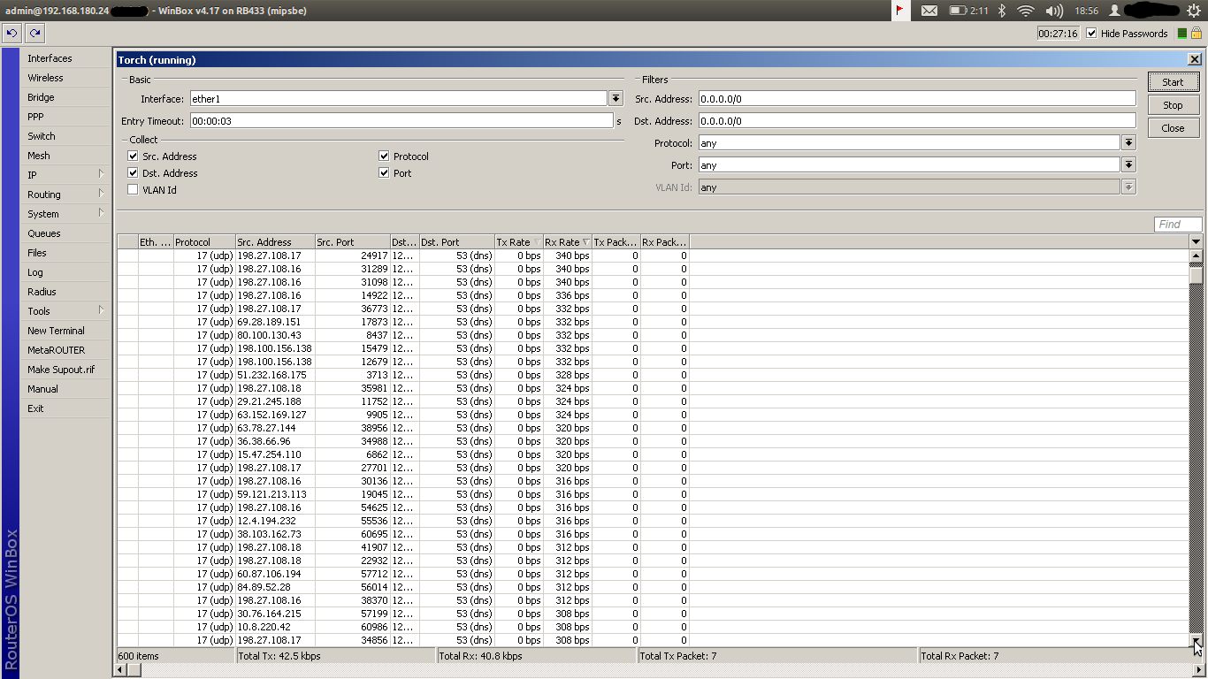This screenshot has width=1208, height=679.
Task: Disable the Hide Passwords checkbox
Action: click(x=1090, y=33)
